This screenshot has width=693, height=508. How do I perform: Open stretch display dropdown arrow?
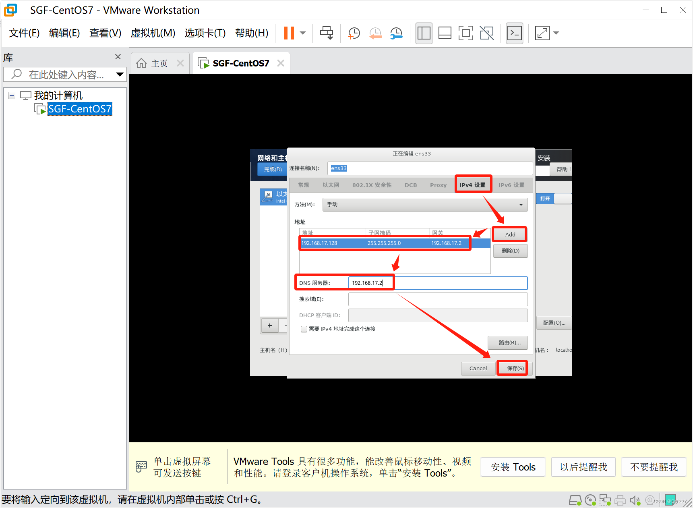click(556, 33)
